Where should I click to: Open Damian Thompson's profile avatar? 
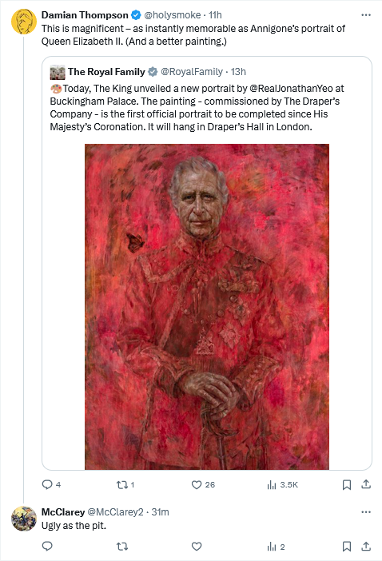point(24,22)
